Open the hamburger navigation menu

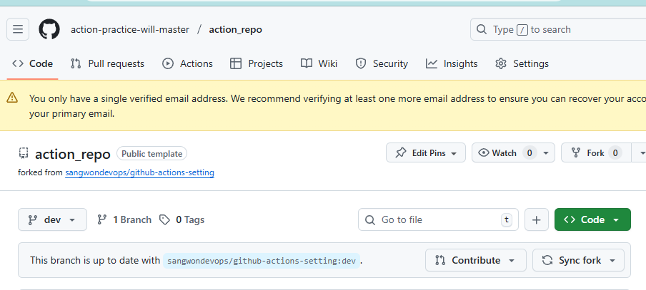coord(18,29)
